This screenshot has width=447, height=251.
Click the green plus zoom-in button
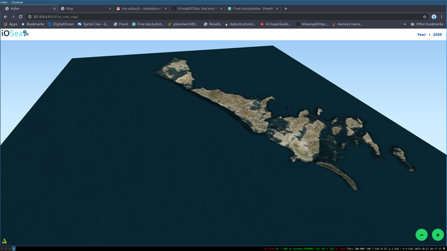pyautogui.click(x=437, y=235)
